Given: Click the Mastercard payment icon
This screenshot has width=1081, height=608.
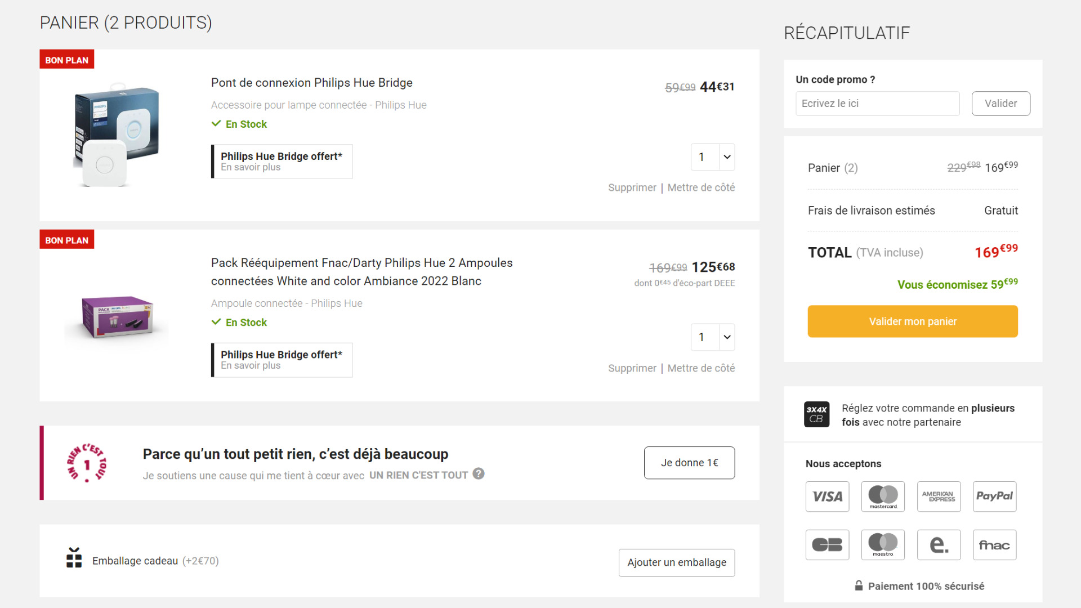Looking at the screenshot, I should pos(883,497).
